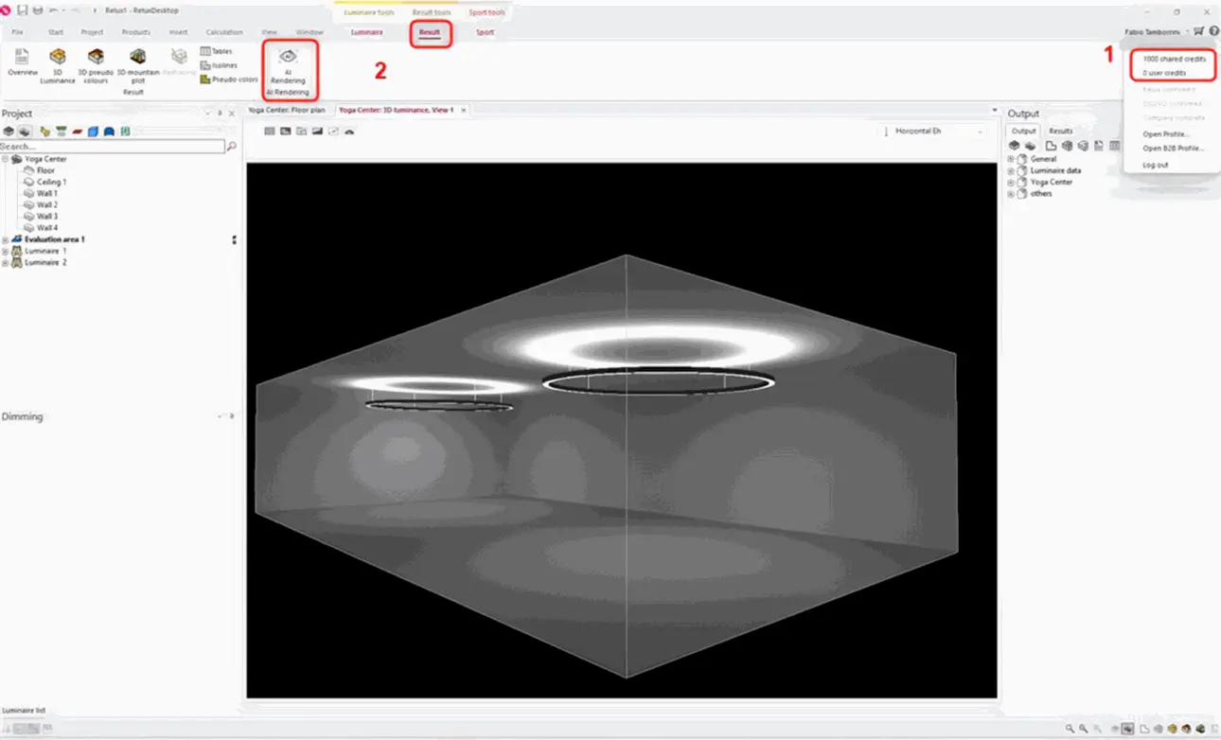Click the first zoom magnifier in the status bar
Screen dimensions: 1221x740
[x=1070, y=729]
